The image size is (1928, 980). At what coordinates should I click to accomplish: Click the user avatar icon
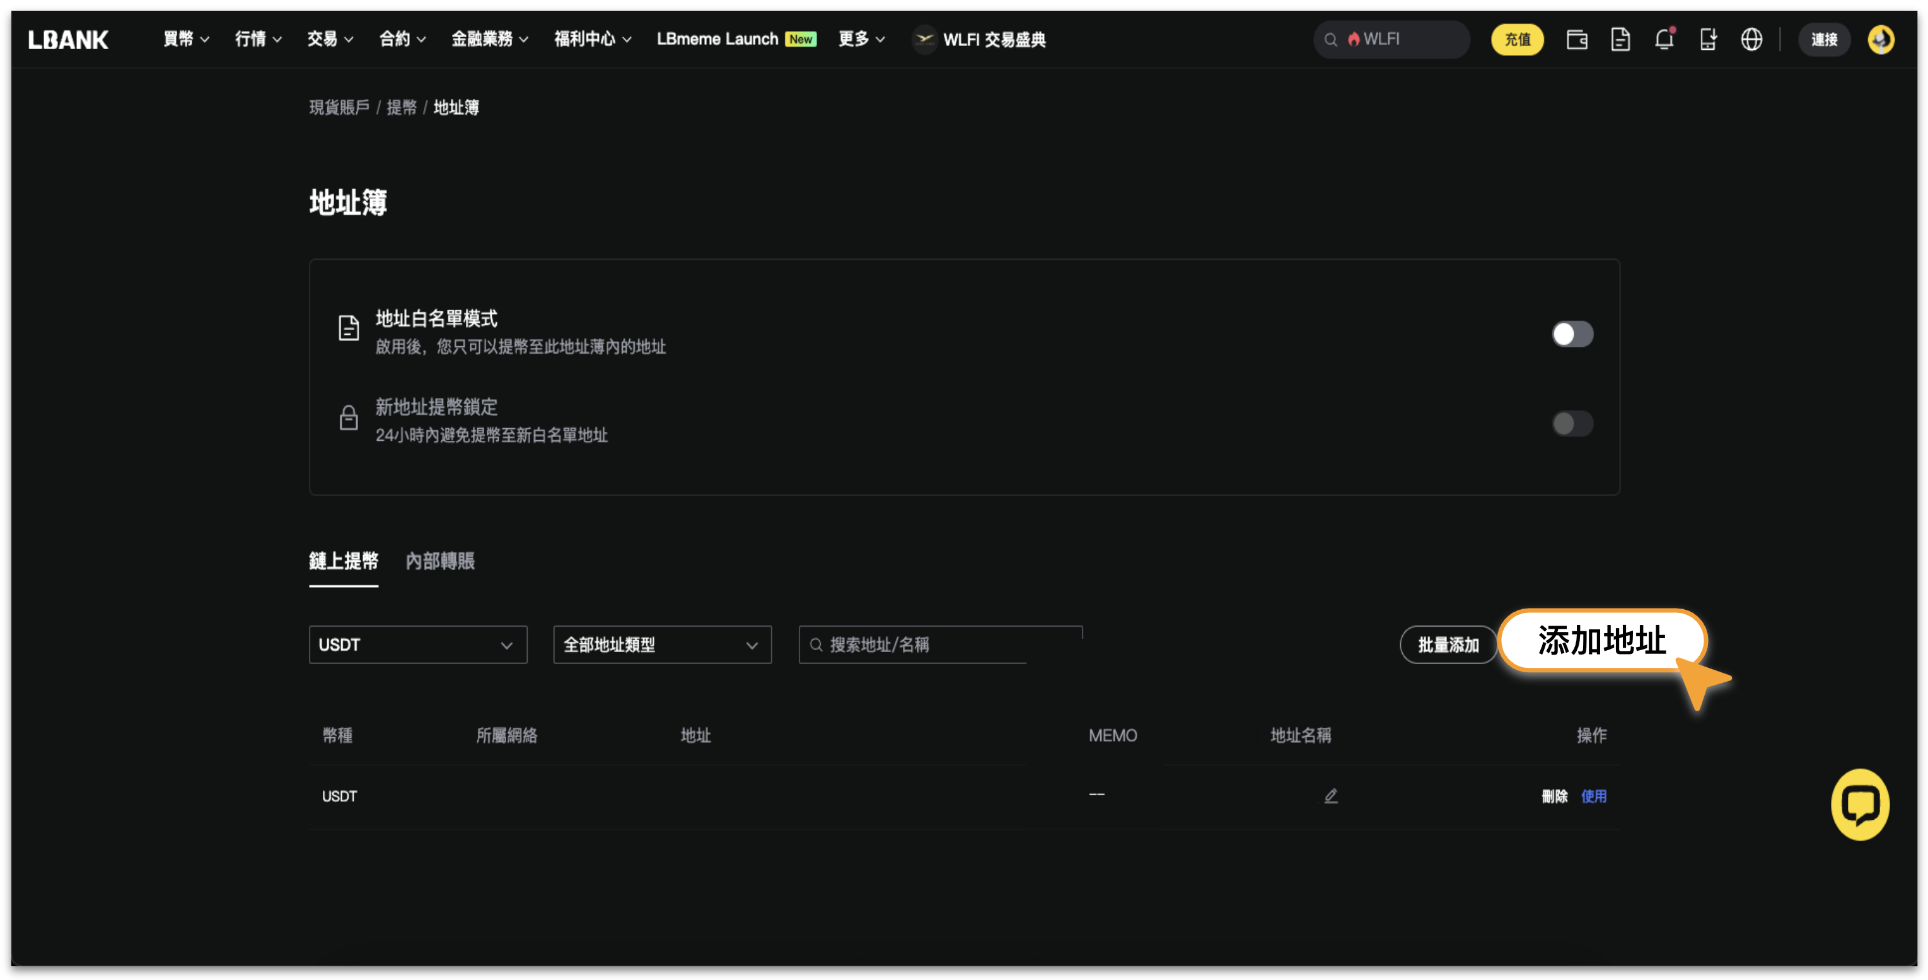(x=1880, y=39)
